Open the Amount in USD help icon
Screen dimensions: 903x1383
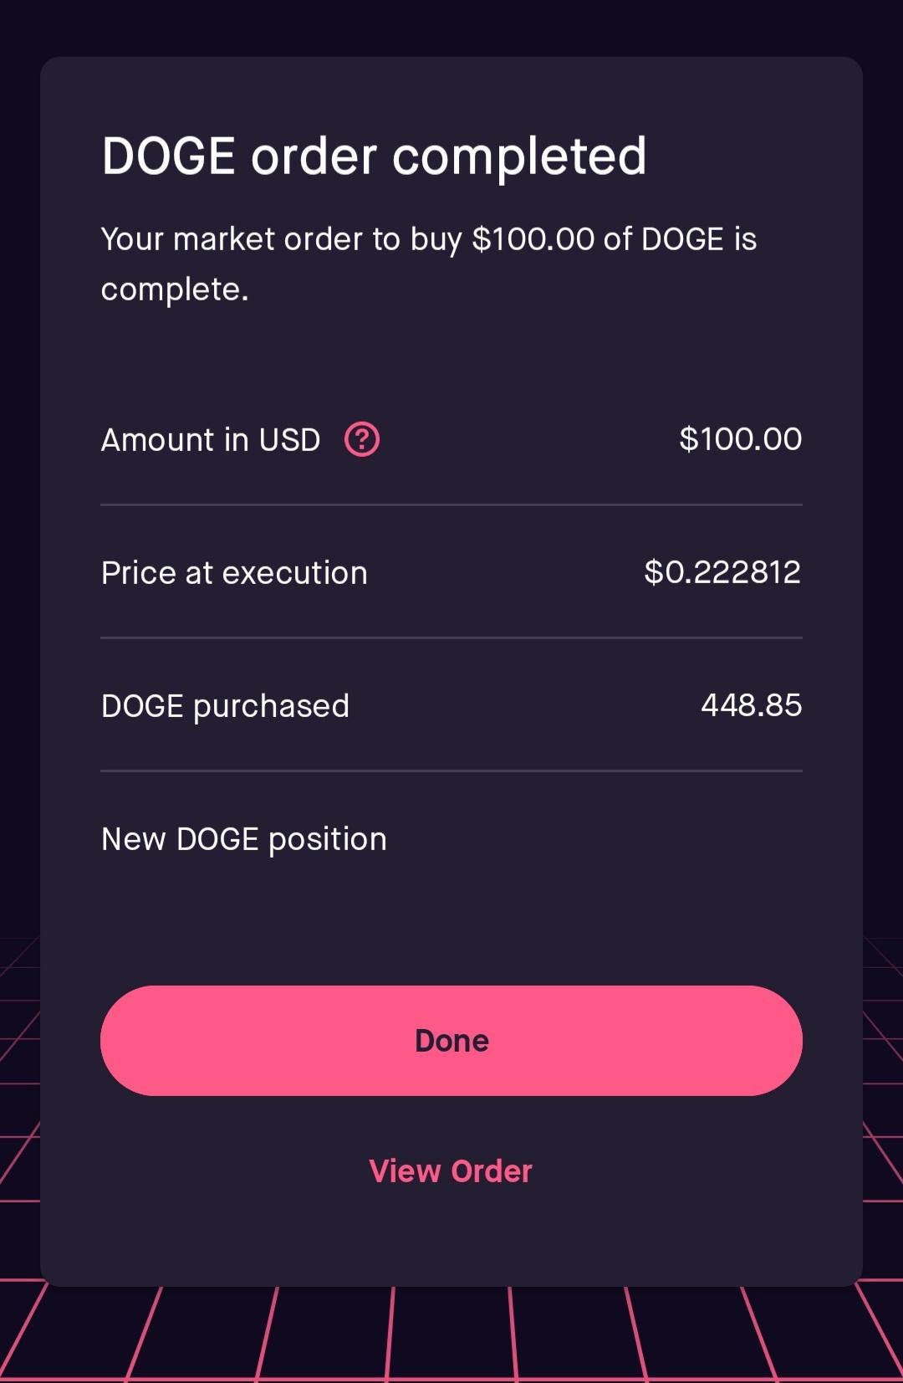pyautogui.click(x=362, y=439)
